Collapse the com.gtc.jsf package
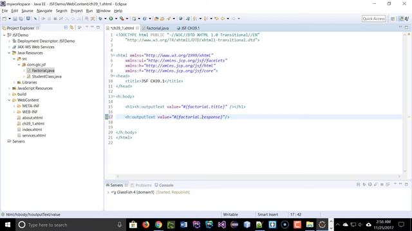 19,65
